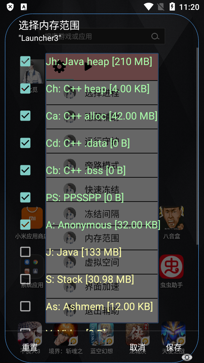Click the search games or apps field
The image size is (204, 363).
click(102, 36)
